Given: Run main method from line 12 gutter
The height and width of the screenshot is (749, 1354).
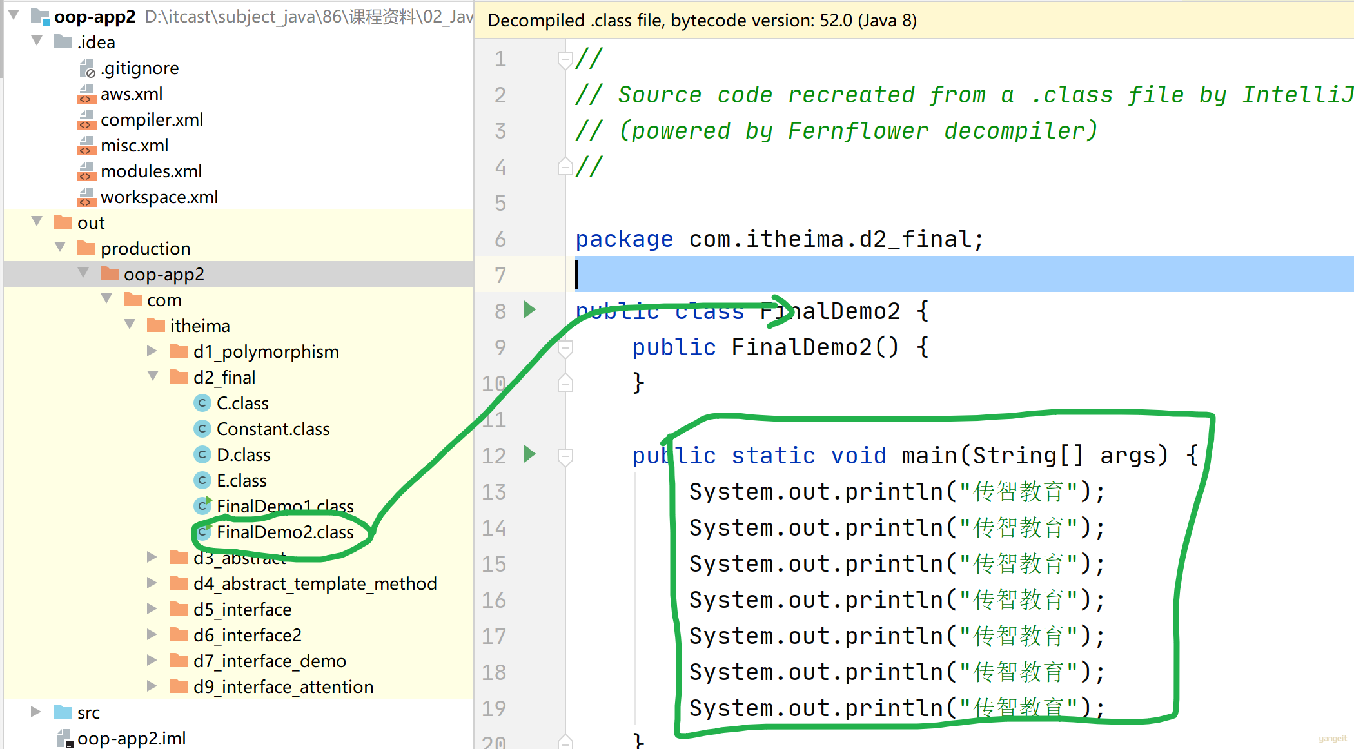Looking at the screenshot, I should point(530,454).
